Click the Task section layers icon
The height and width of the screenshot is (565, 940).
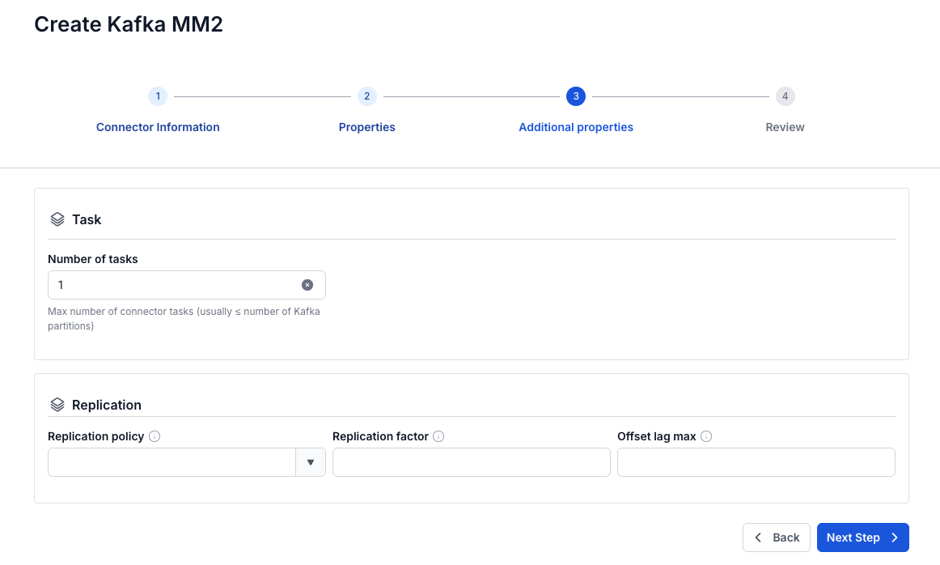[57, 219]
